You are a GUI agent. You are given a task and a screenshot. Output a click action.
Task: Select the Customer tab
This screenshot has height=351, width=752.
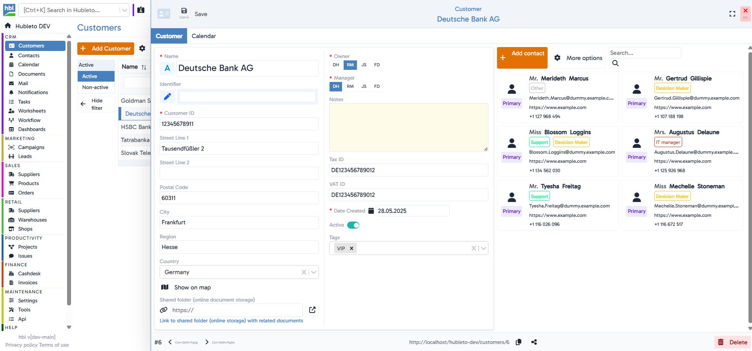169,36
